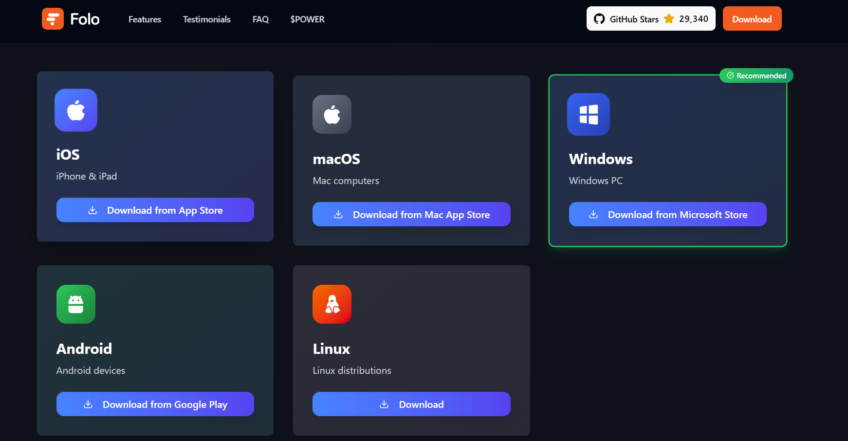Click the macOS Apple icon
The width and height of the screenshot is (848, 441).
tap(332, 114)
